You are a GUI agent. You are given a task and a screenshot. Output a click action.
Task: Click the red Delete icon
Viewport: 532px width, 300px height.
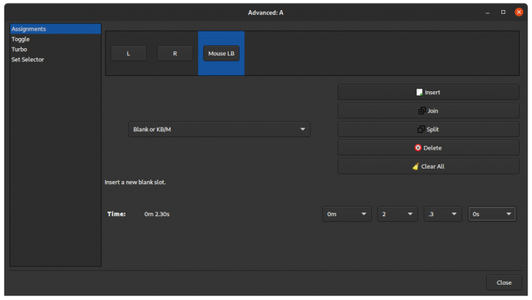[x=418, y=147]
